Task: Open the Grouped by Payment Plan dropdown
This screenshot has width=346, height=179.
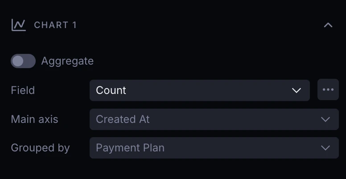Action: [x=214, y=148]
